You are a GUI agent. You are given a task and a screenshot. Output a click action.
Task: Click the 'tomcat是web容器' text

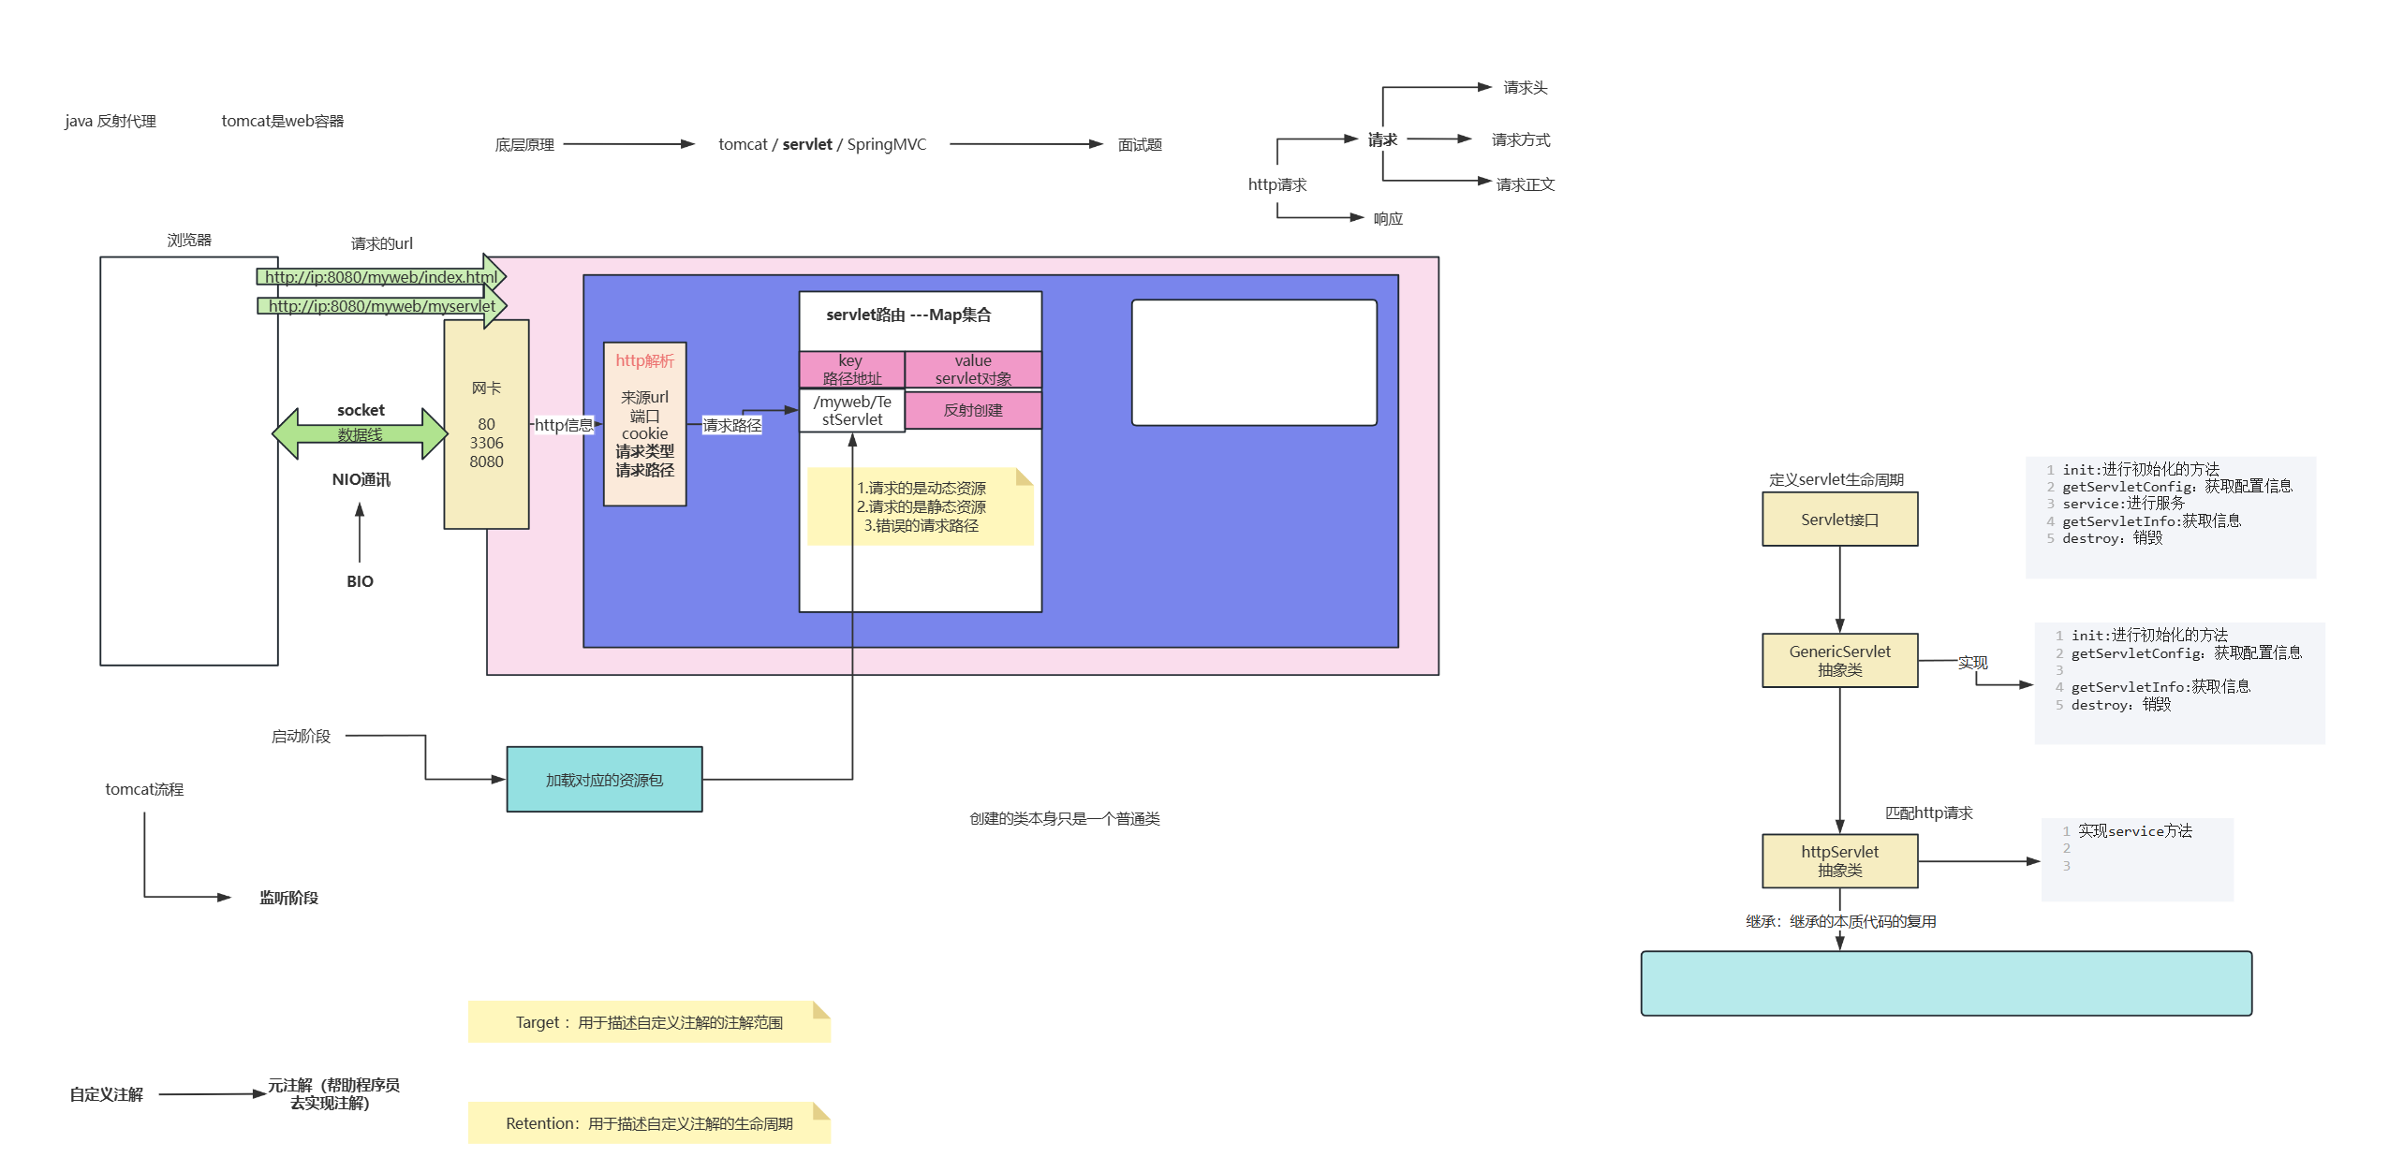283,121
